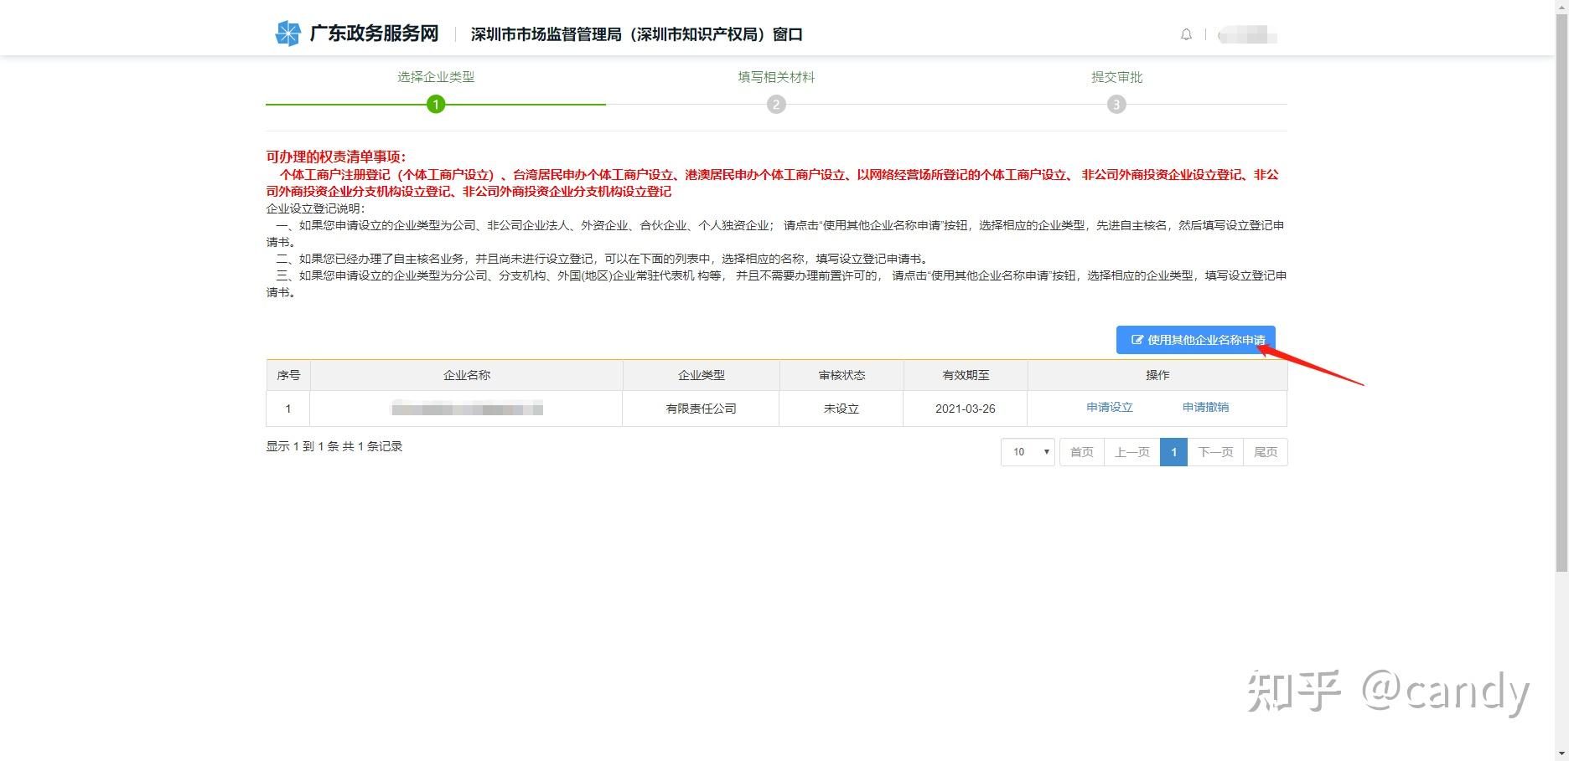Click the 显示 1 到 1 条 record count text
Image resolution: width=1569 pixels, height=761 pixels.
point(334,446)
